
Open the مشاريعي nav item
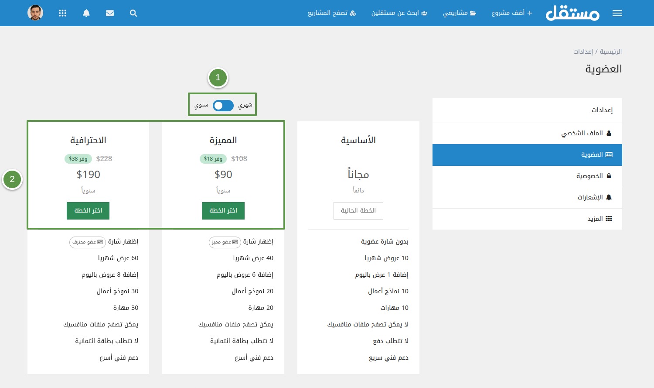(460, 13)
